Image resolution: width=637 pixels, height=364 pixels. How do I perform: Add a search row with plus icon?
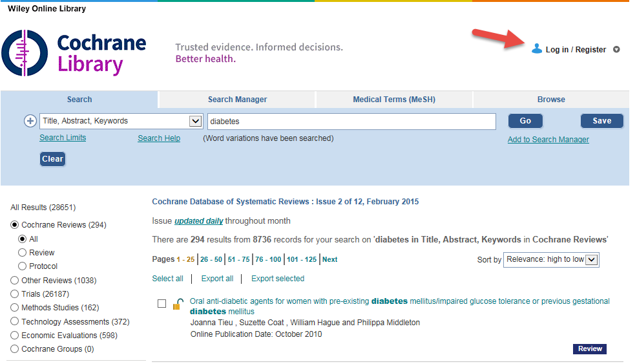[30, 121]
